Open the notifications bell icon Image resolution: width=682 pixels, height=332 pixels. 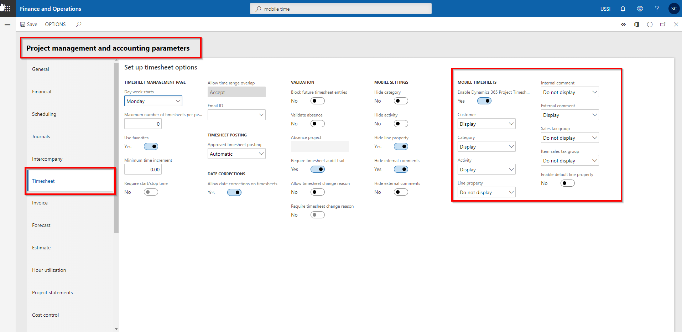(623, 9)
